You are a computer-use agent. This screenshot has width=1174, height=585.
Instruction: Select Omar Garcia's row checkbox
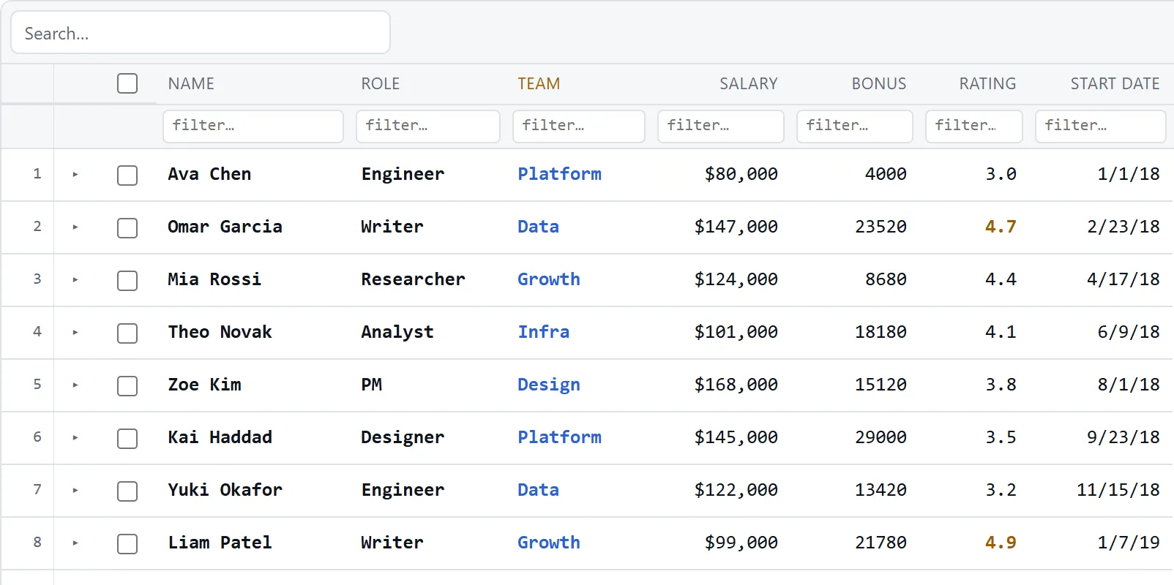click(127, 228)
